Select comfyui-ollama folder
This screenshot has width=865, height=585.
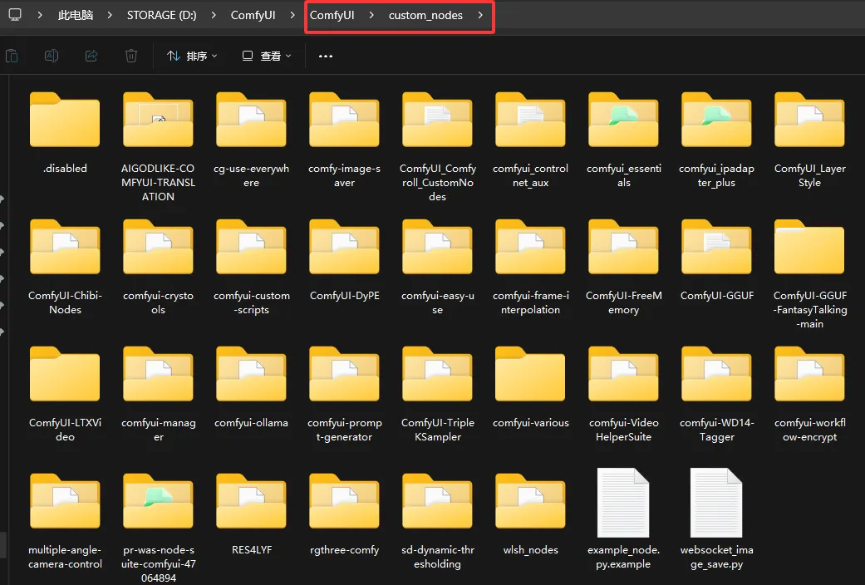pyautogui.click(x=252, y=387)
